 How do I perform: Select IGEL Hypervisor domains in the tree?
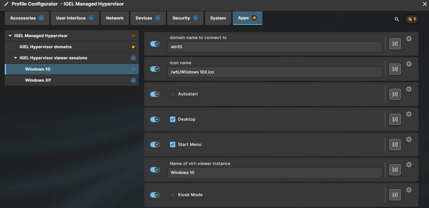(x=72, y=47)
